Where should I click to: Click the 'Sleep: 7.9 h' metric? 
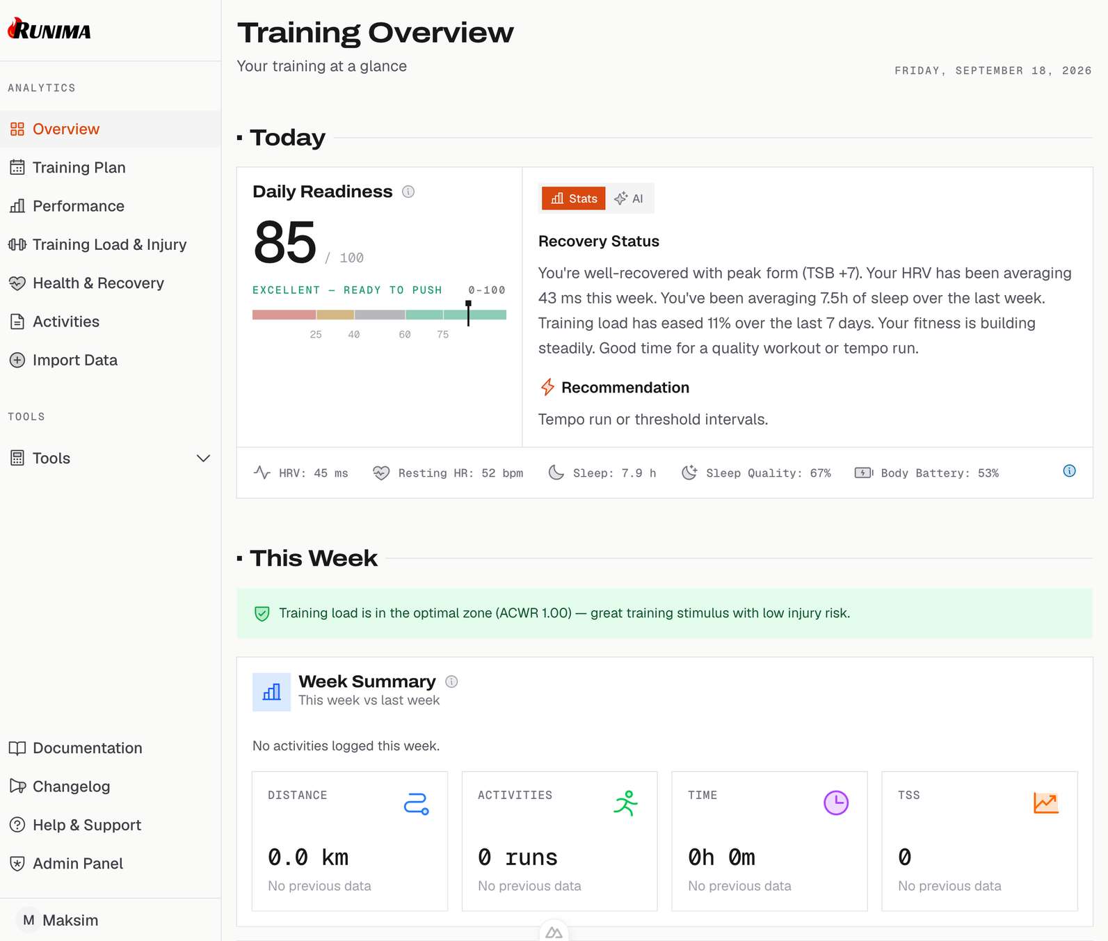click(x=602, y=473)
